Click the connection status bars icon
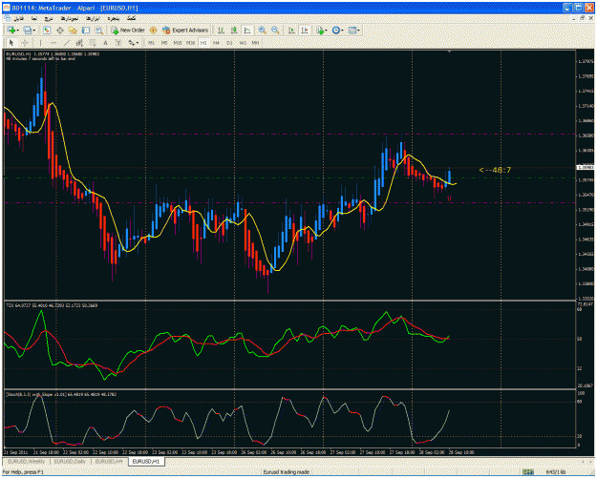Viewport: 597px width, 478px height. coord(527,472)
